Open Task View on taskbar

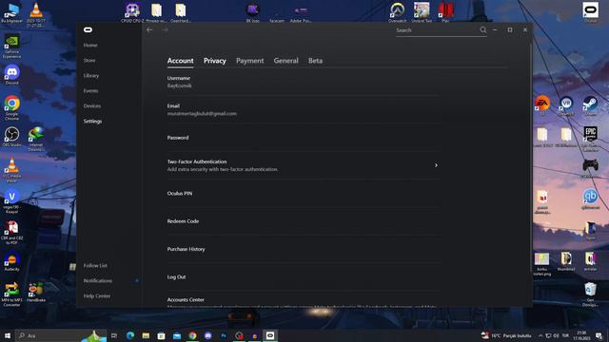click(x=114, y=335)
